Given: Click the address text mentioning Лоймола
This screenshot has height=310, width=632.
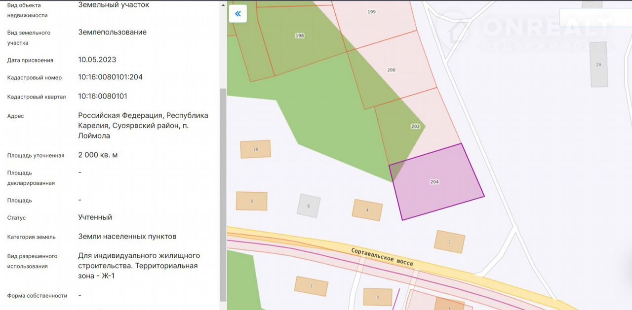Looking at the screenshot, I should coord(143,125).
